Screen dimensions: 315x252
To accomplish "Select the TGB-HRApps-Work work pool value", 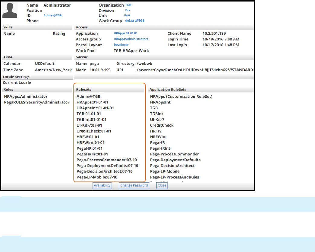I will [x=132, y=51].
